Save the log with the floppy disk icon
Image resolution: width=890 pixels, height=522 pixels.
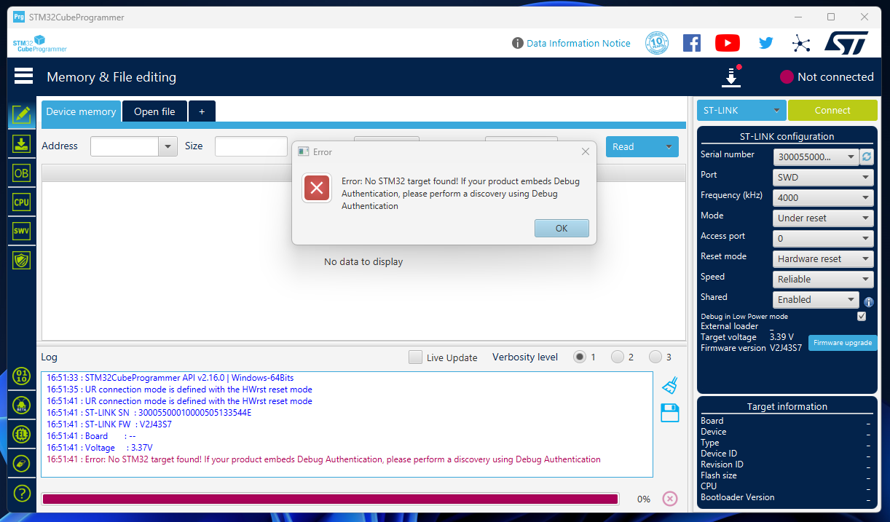point(669,412)
